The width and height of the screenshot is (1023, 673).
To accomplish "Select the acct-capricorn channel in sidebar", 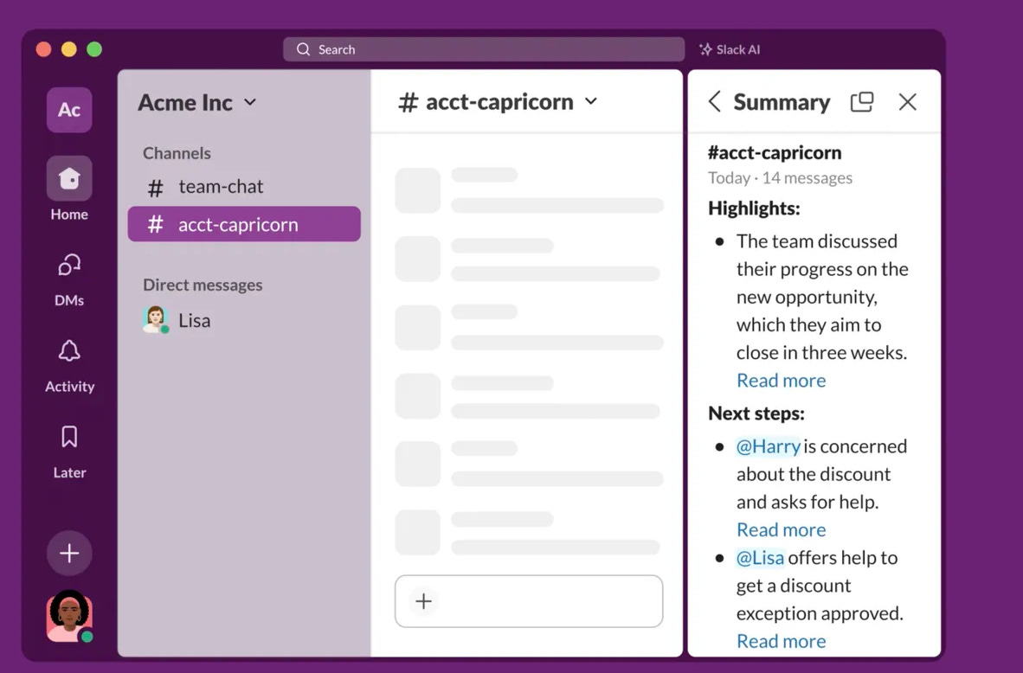I will (244, 224).
